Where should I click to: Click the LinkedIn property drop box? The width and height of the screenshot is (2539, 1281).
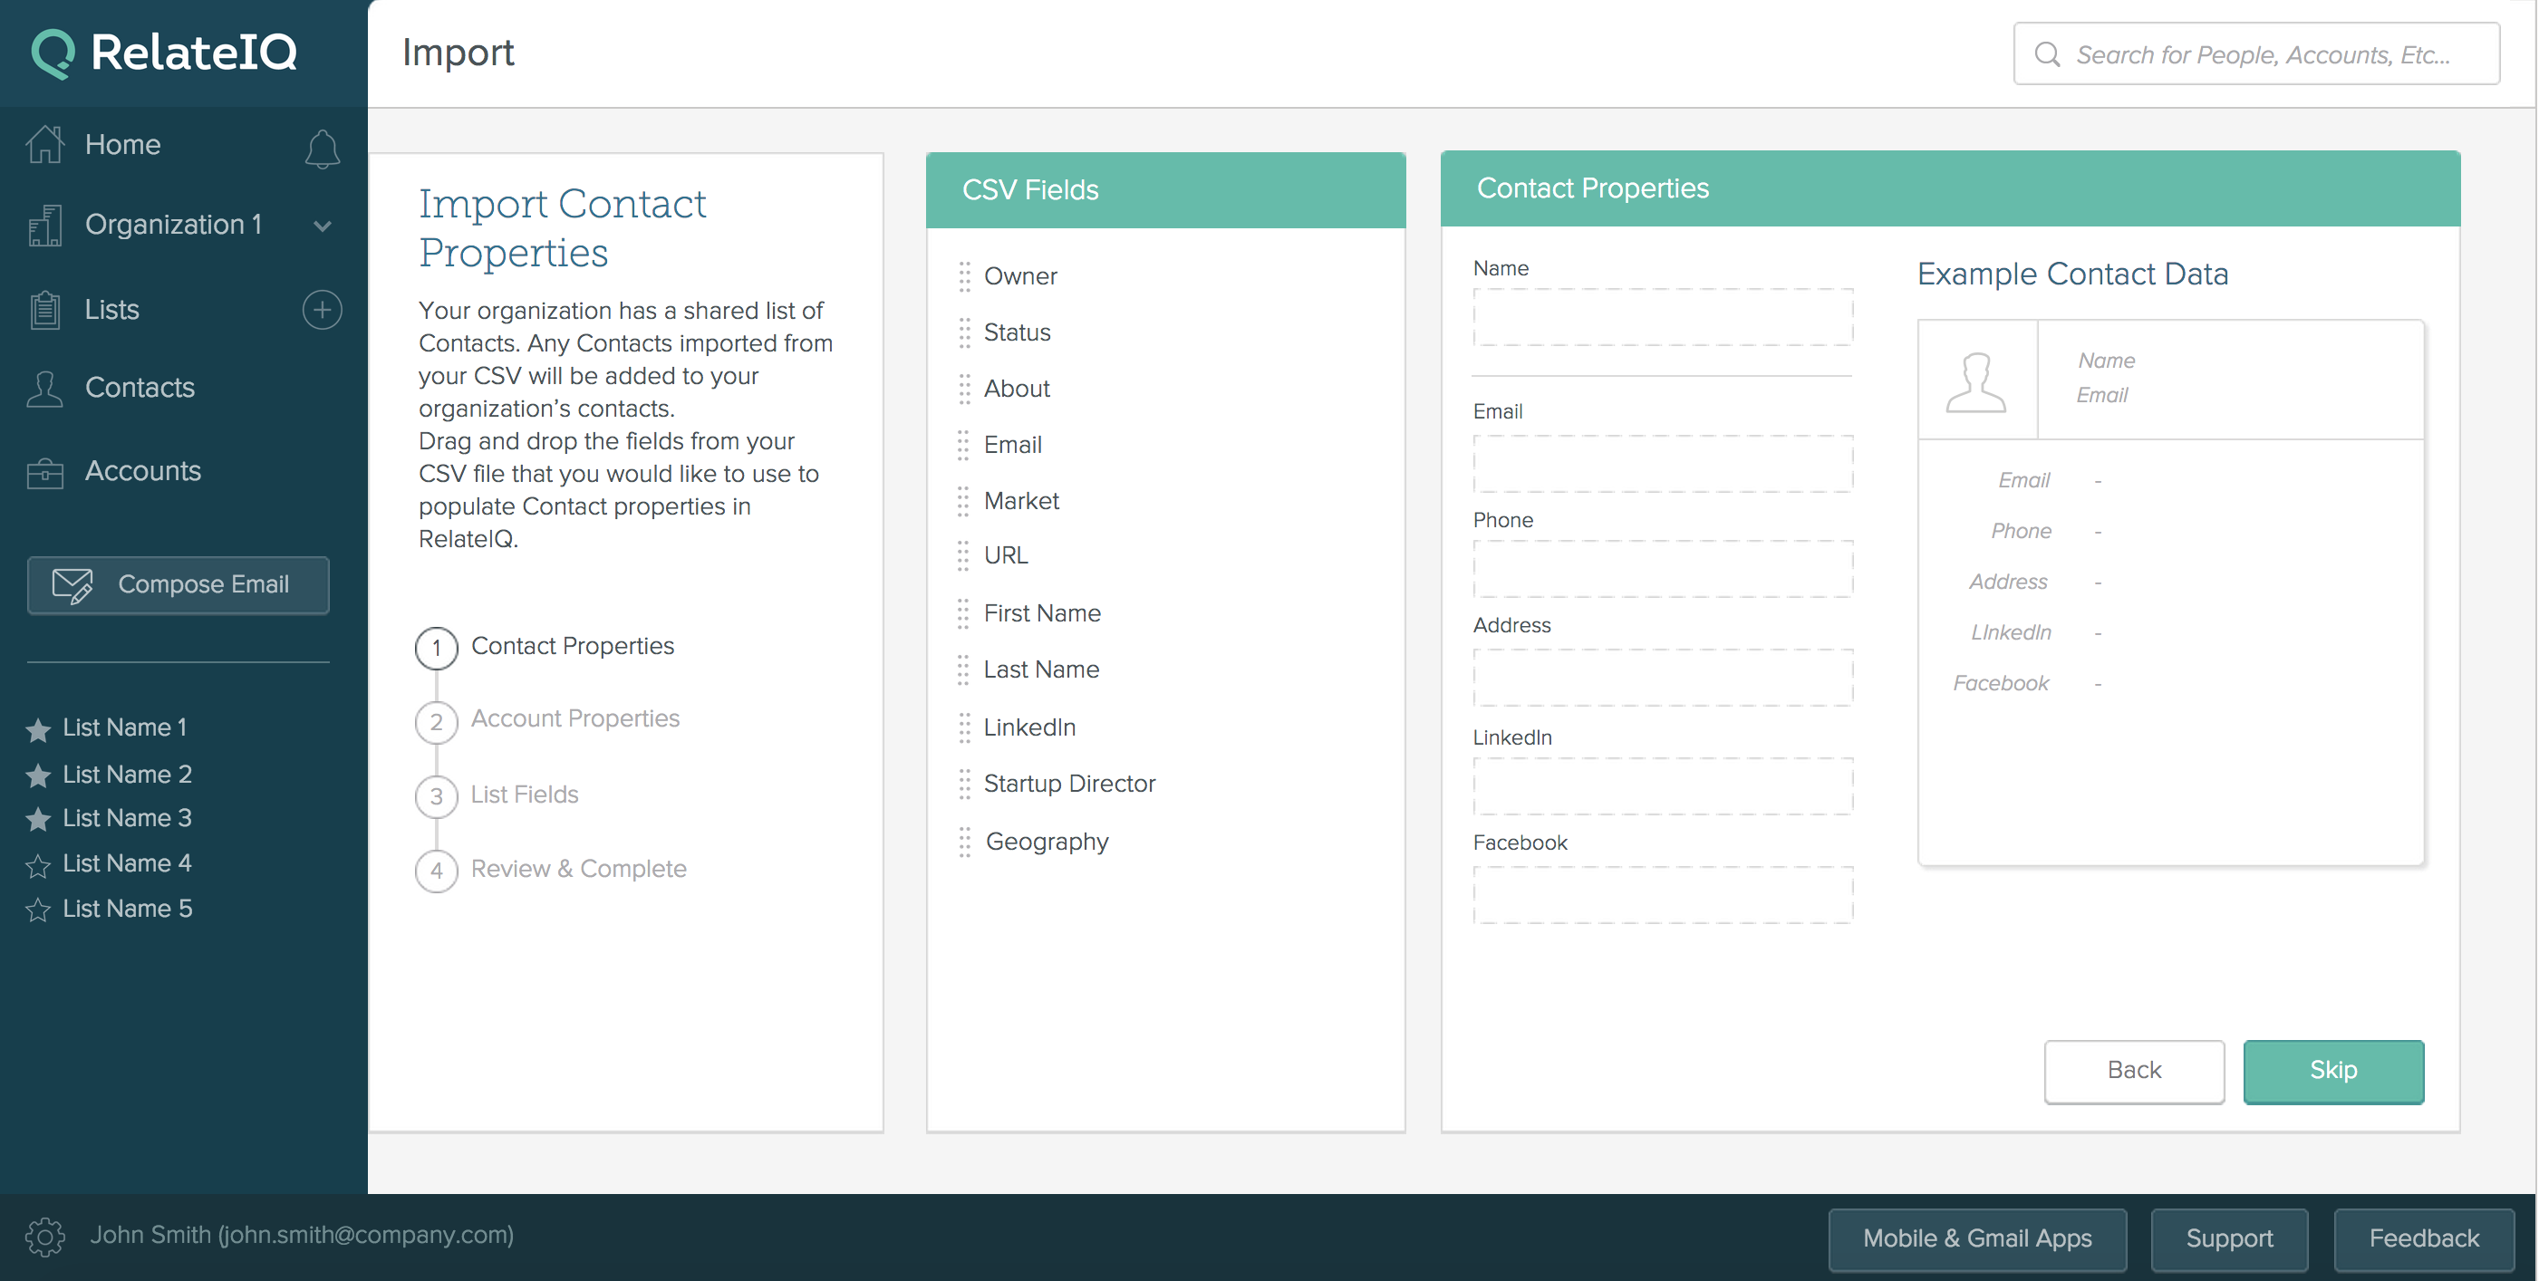(x=1663, y=786)
